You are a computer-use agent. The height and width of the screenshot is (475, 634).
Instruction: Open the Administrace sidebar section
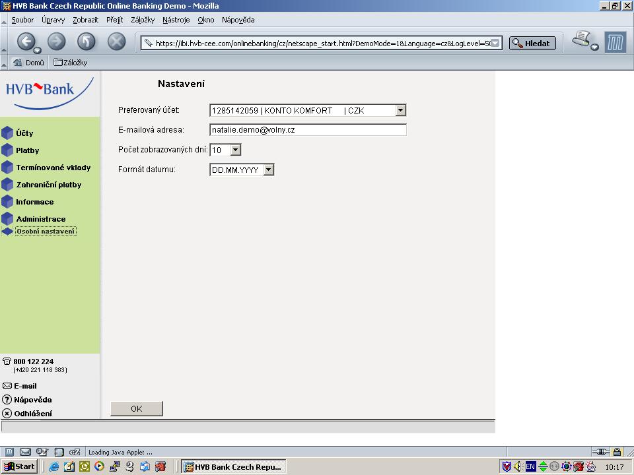click(41, 219)
